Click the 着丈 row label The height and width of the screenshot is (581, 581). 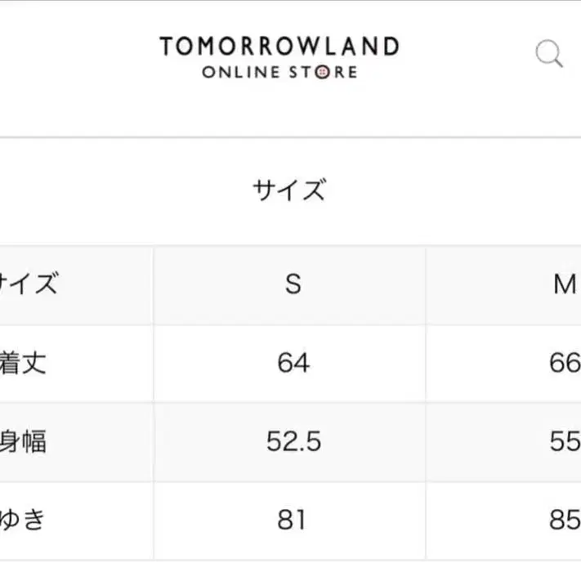tap(23, 363)
